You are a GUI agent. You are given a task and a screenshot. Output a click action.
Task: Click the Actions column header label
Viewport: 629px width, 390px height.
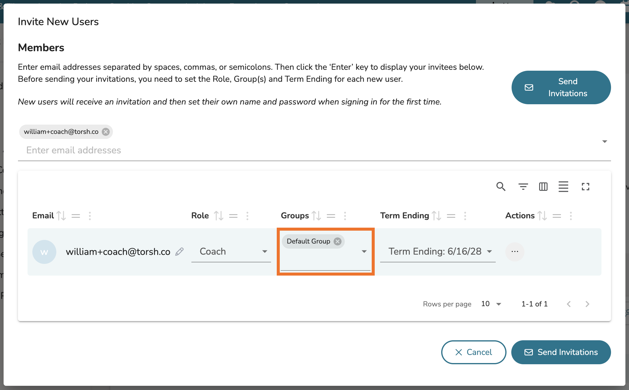[520, 216]
